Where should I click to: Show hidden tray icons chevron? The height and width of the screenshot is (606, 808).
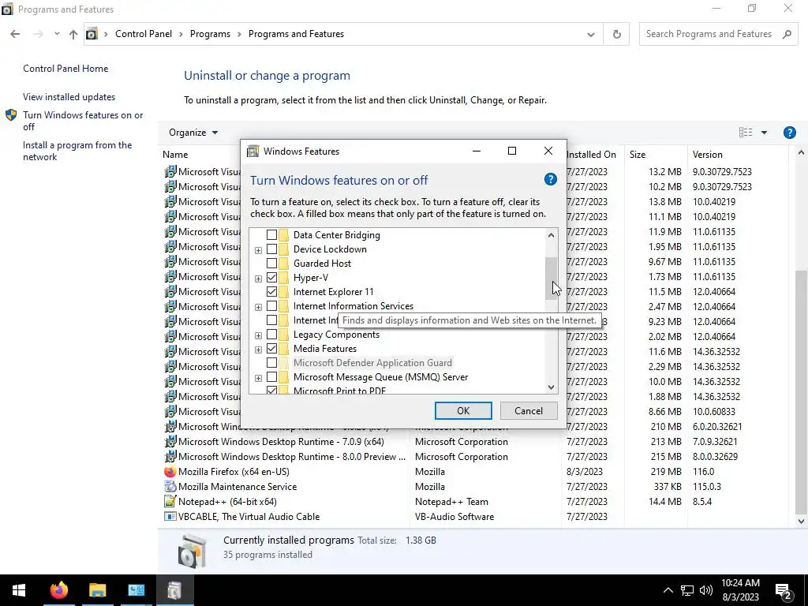pos(668,590)
